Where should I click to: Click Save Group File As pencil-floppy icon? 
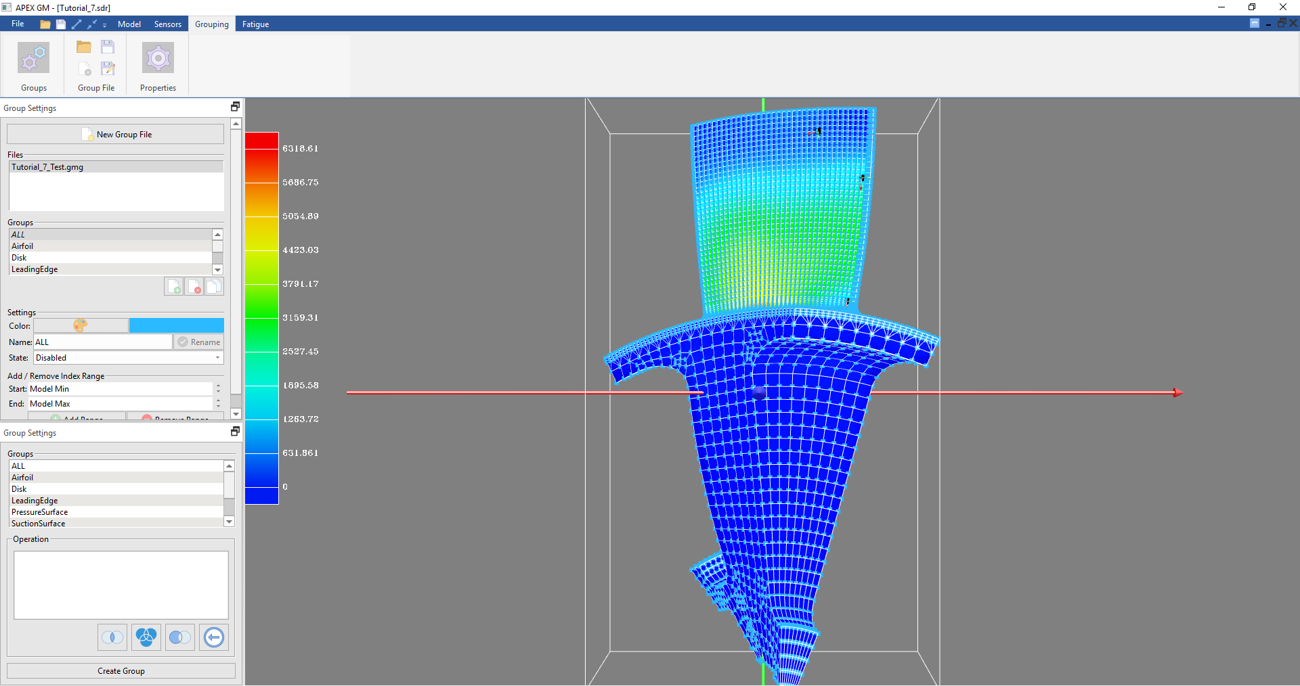[x=108, y=68]
